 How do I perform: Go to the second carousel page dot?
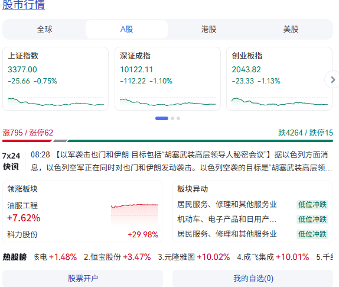(x=172, y=118)
